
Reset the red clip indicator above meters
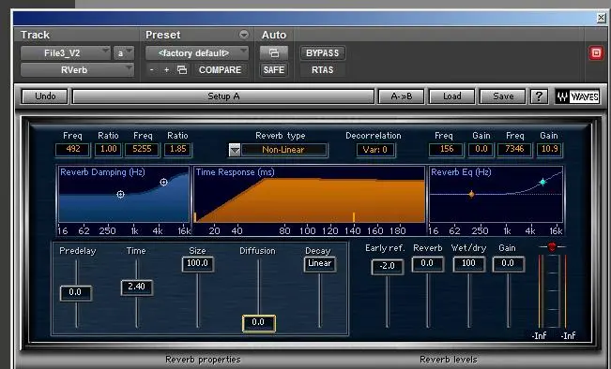[x=552, y=246]
